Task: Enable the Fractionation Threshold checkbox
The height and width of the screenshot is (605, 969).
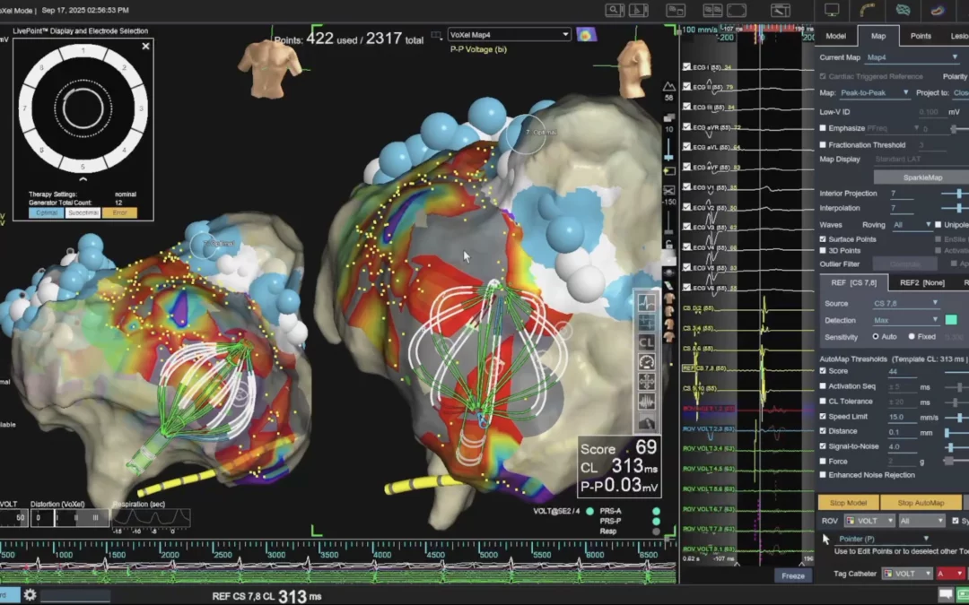Action: [x=823, y=144]
